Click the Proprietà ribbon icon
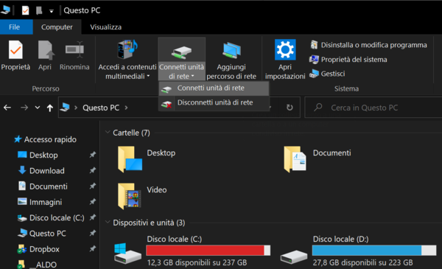Image resolution: width=442 pixels, height=269 pixels. pos(15,50)
